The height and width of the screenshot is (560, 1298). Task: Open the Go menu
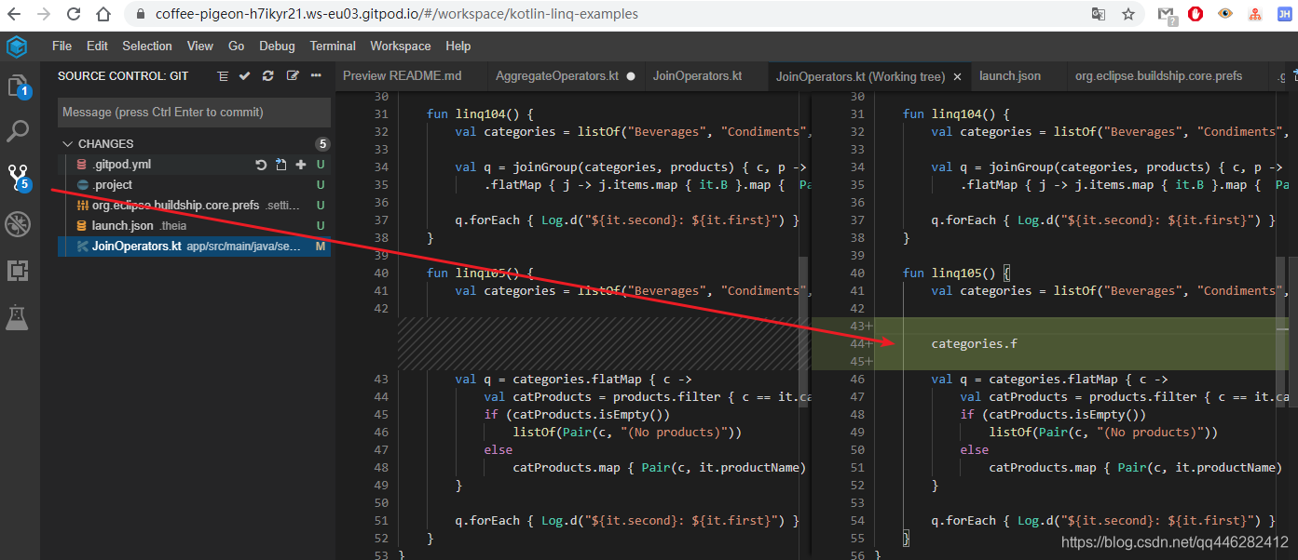pyautogui.click(x=237, y=46)
